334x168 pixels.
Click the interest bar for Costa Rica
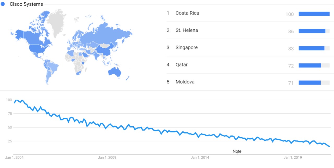pyautogui.click(x=314, y=14)
